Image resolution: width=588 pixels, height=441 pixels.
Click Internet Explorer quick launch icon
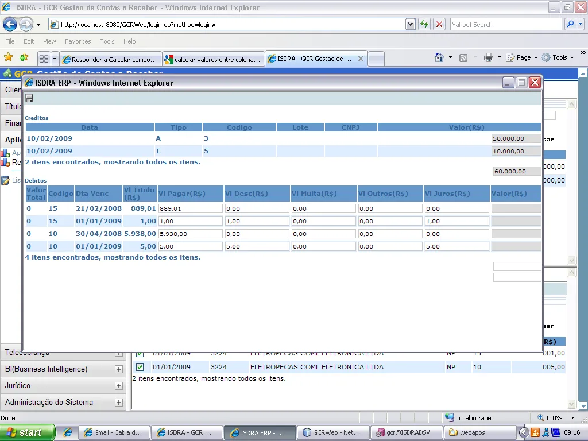pos(68,432)
